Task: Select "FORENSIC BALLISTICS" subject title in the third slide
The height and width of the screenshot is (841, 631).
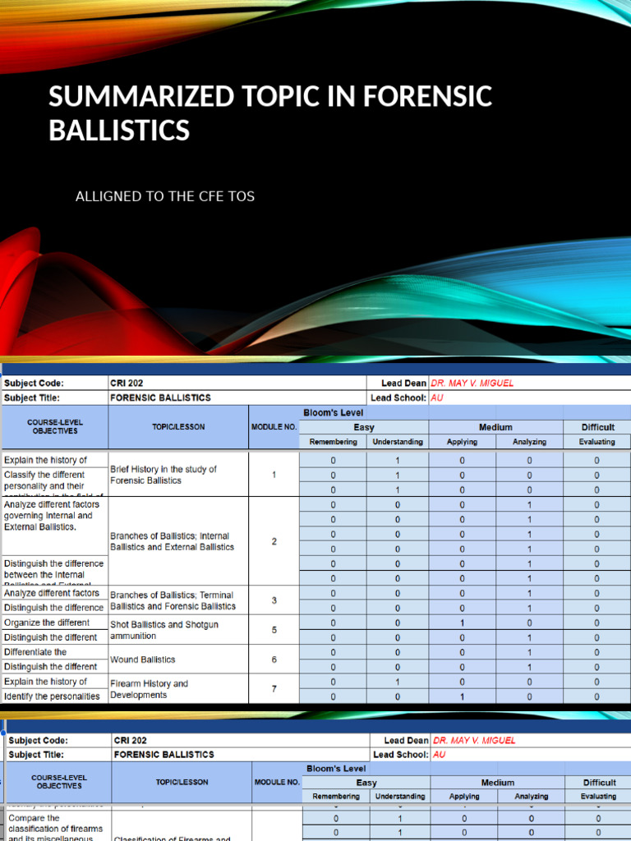Action: click(x=164, y=754)
